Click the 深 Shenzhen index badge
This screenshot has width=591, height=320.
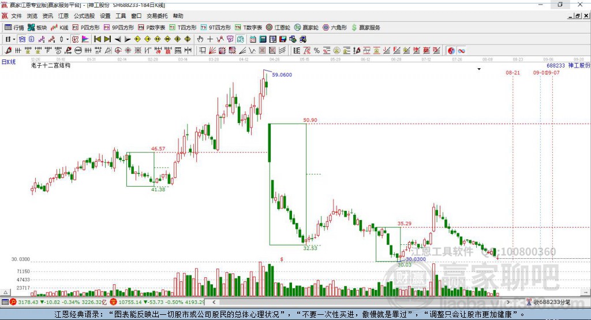pyautogui.click(x=113, y=302)
